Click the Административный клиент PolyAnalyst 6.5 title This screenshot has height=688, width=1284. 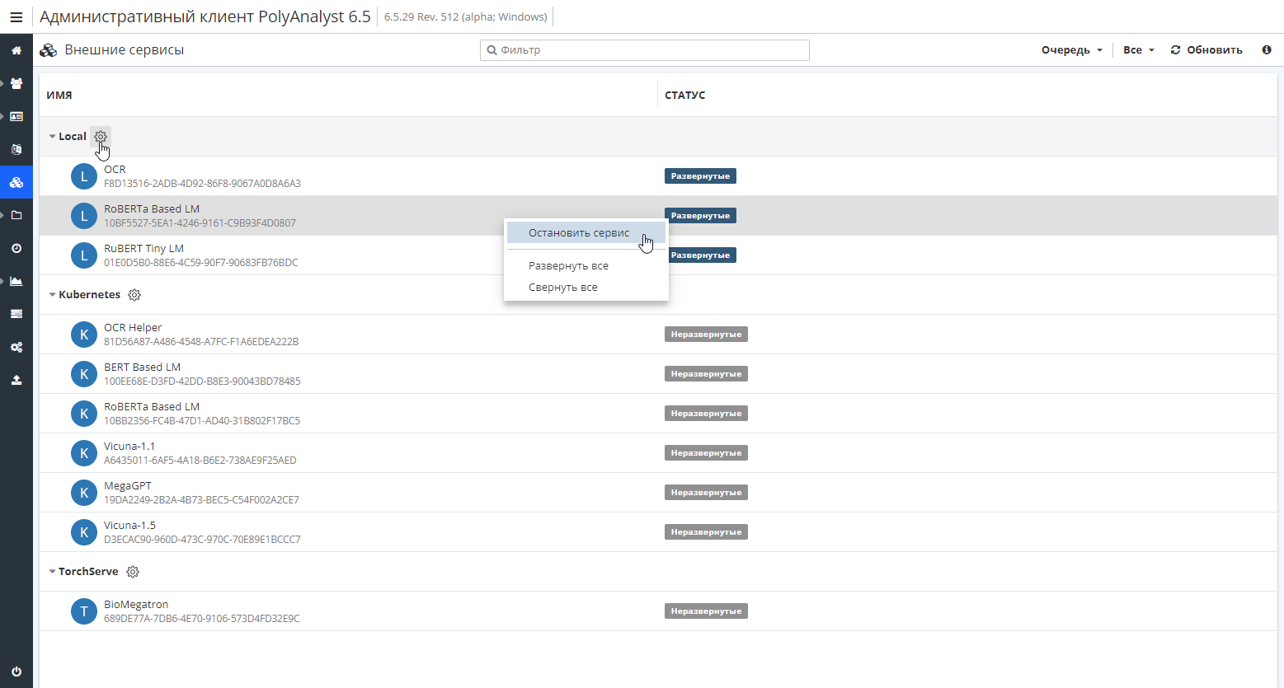[x=205, y=17]
